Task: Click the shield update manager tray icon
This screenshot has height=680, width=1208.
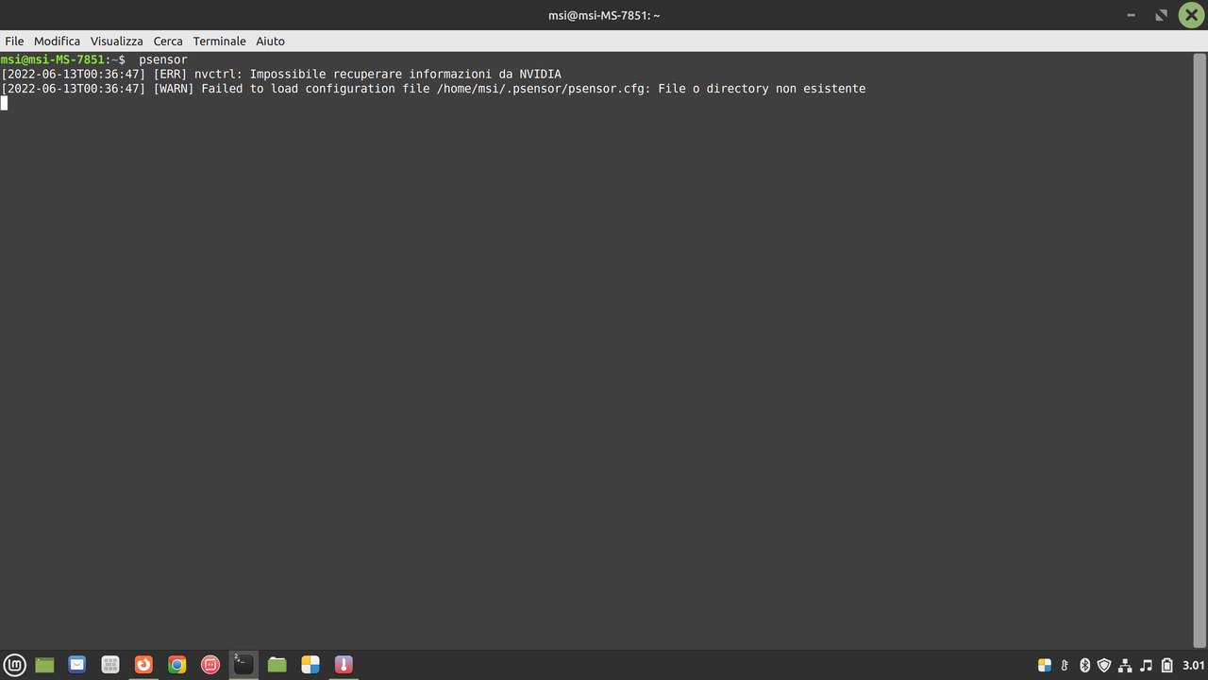Action: (x=1104, y=665)
